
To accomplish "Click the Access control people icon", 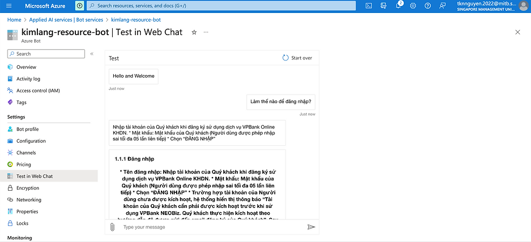I will point(10,90).
